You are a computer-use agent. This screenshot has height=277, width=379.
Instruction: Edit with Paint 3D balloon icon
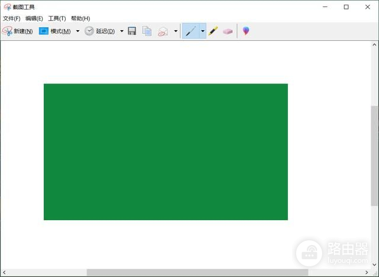(x=246, y=31)
